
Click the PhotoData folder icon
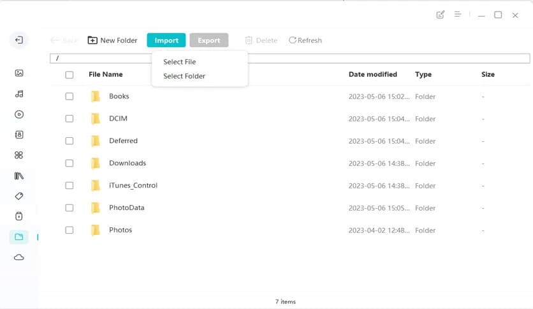(x=96, y=207)
